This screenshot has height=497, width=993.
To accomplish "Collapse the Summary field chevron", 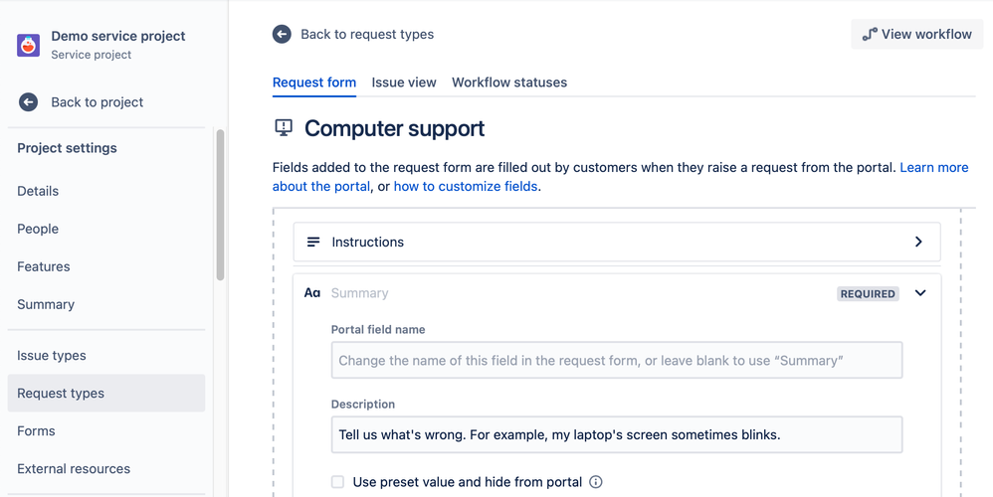I will [920, 293].
